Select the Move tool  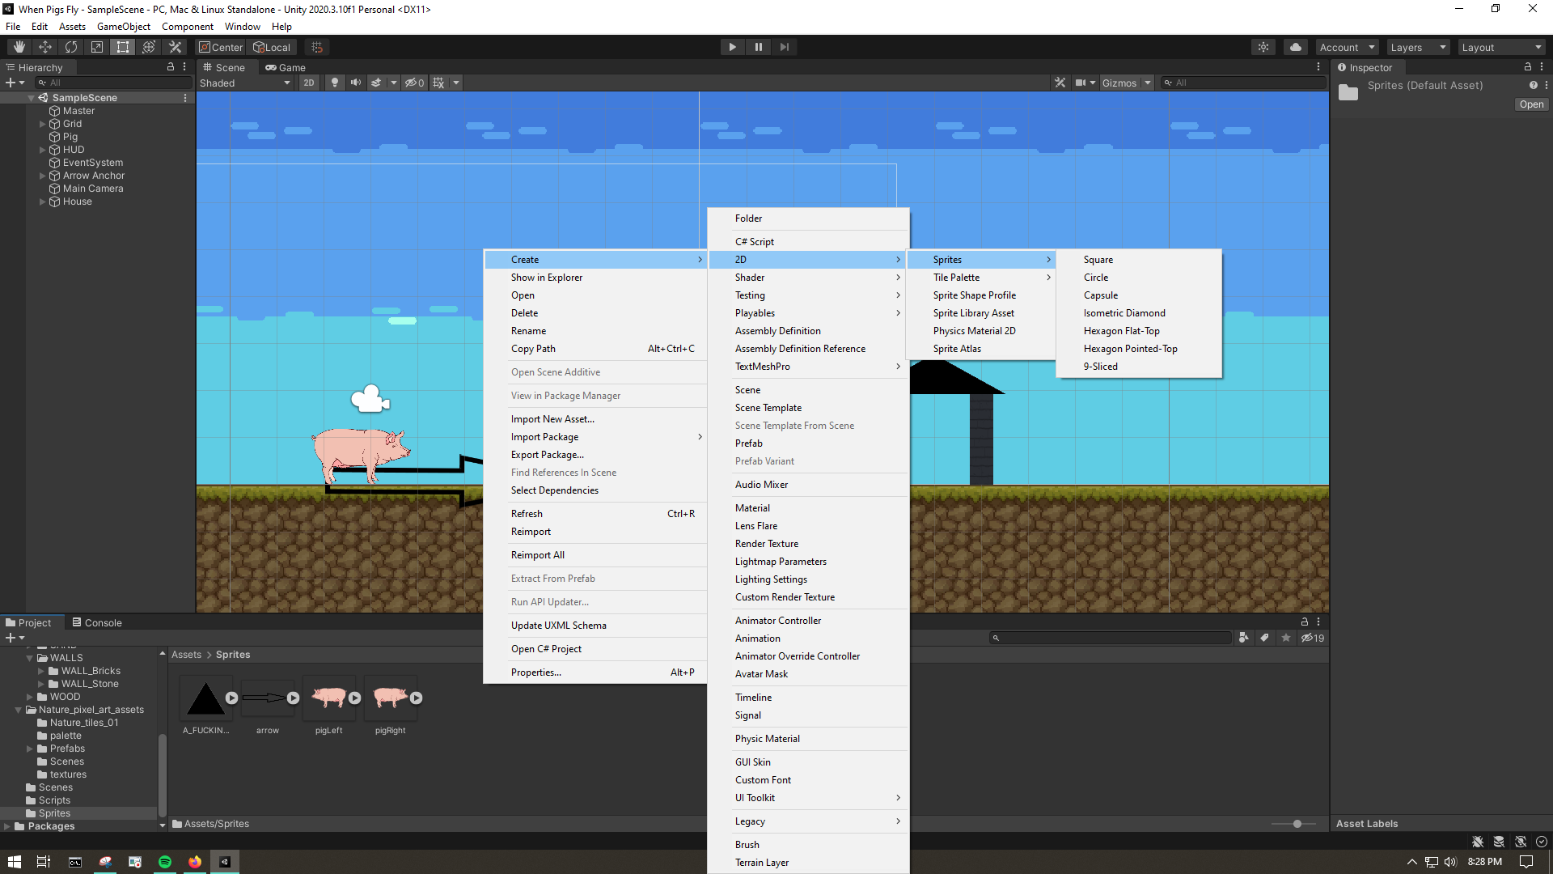tap(44, 46)
